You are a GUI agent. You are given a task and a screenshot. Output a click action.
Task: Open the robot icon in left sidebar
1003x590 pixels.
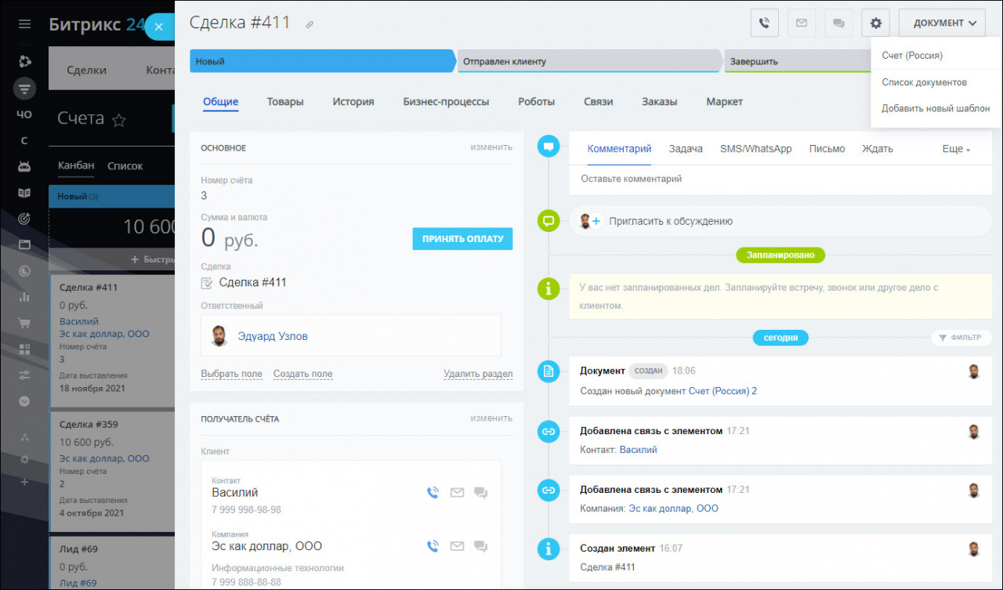coord(24,166)
